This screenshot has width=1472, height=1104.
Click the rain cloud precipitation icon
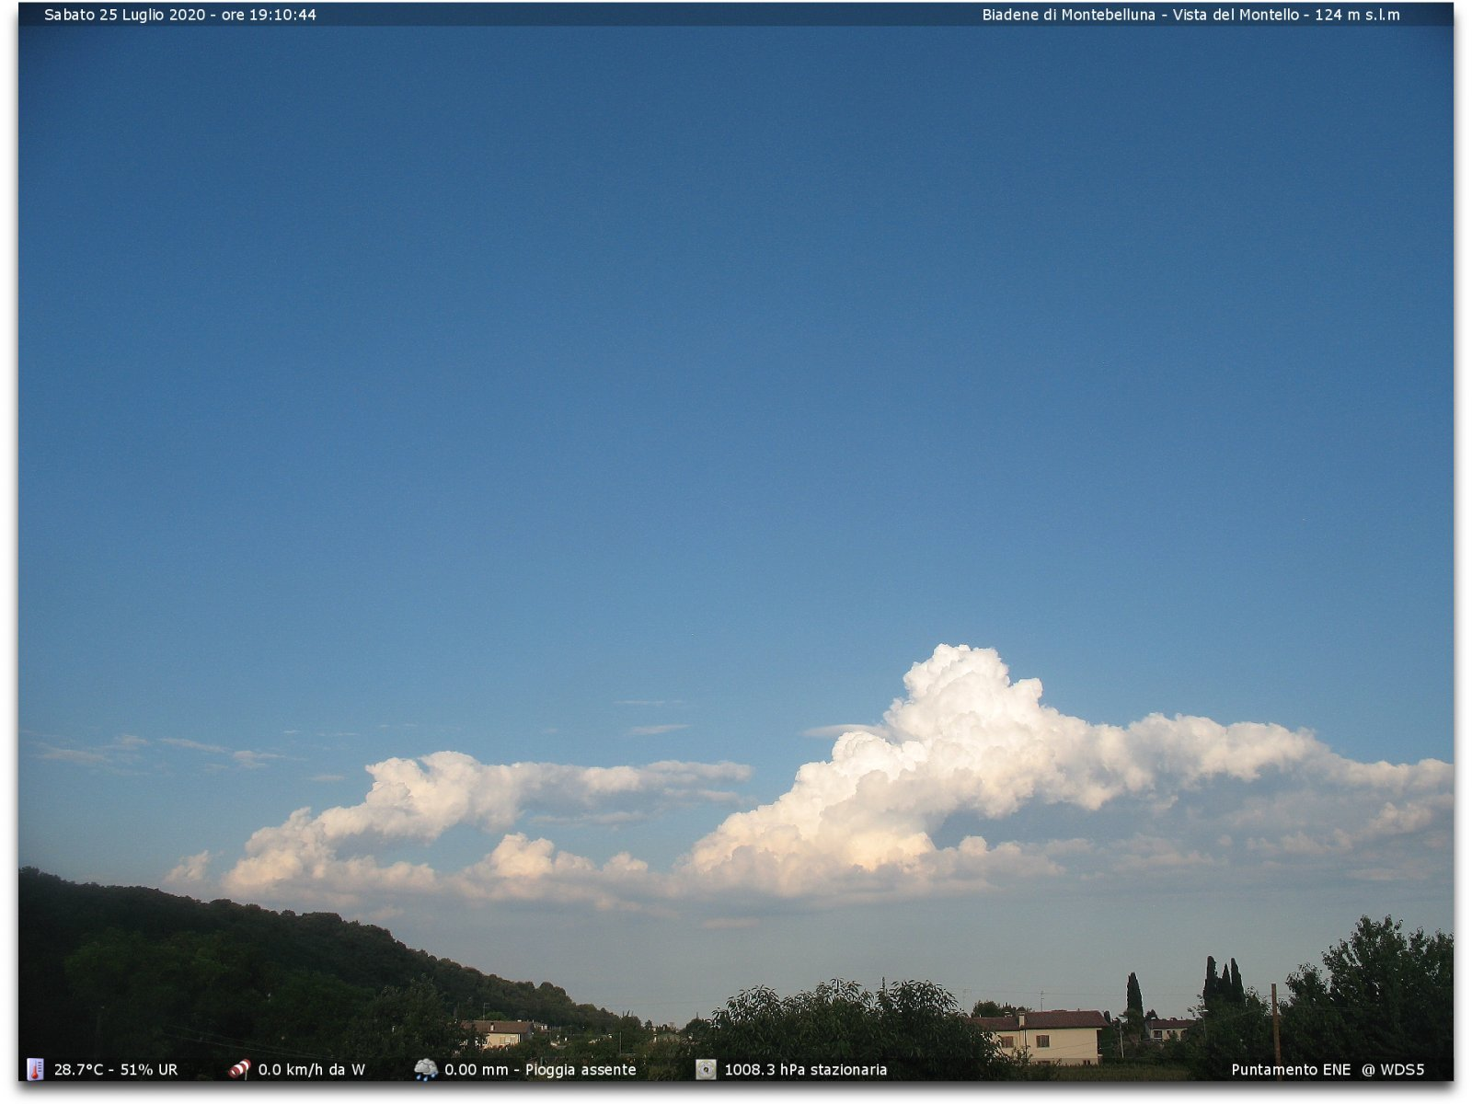pyautogui.click(x=426, y=1069)
